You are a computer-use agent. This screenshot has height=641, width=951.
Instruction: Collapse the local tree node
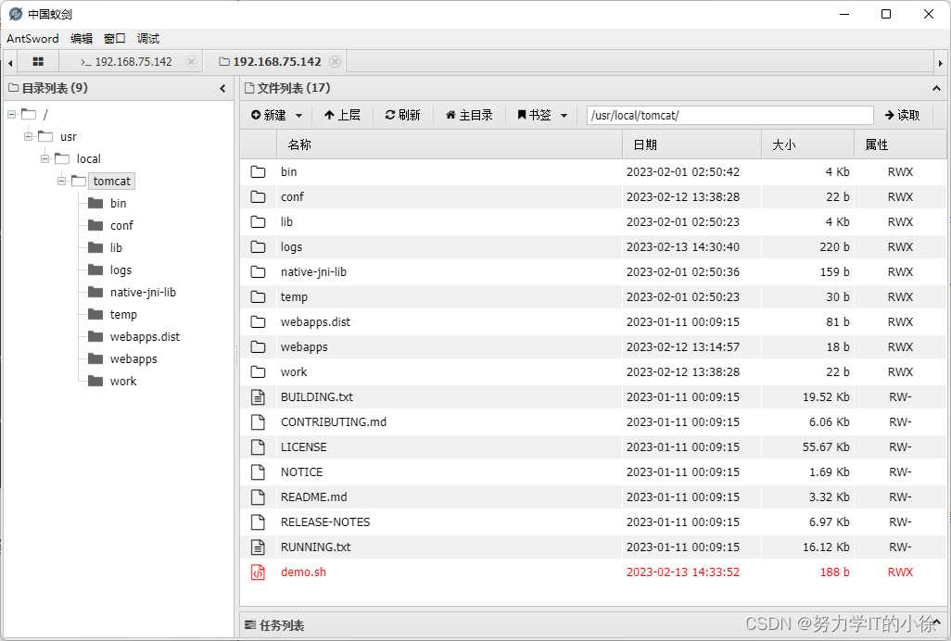44,158
